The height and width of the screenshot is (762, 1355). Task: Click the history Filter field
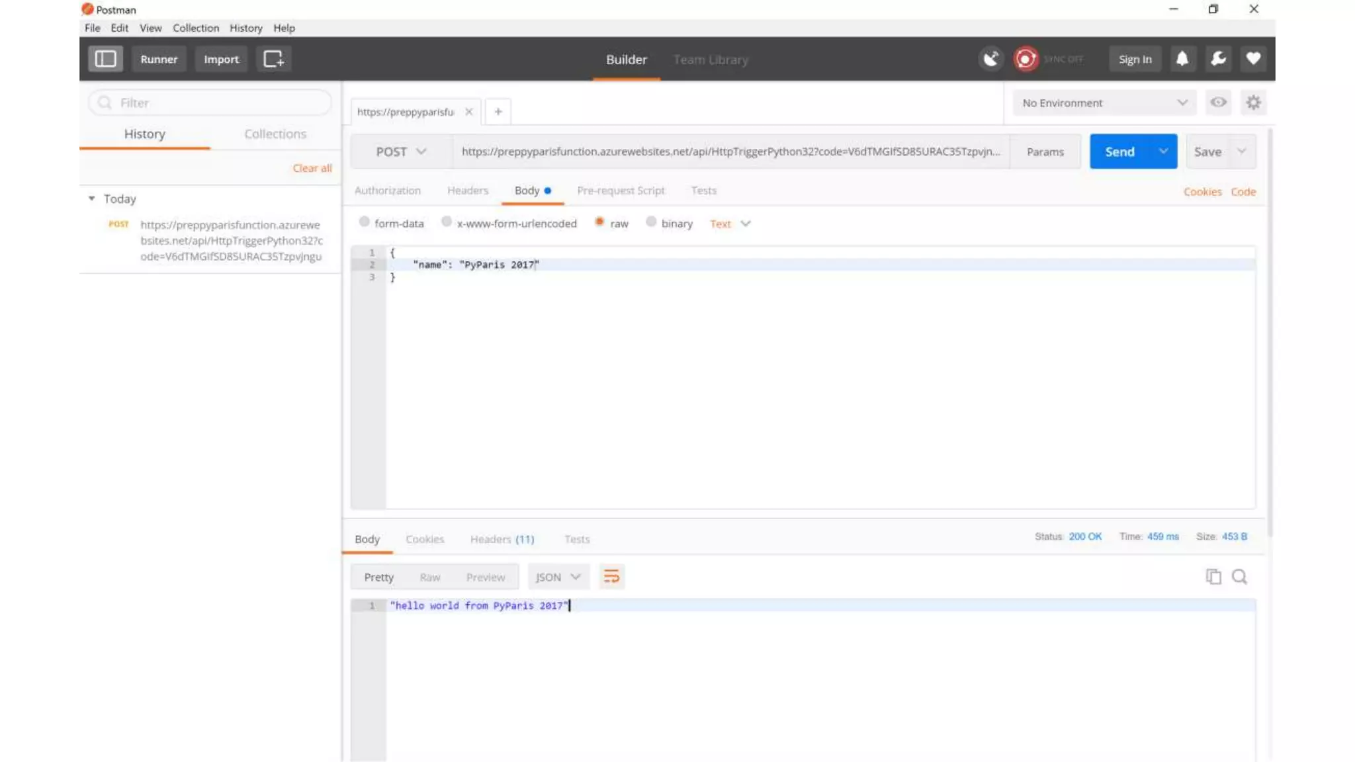click(218, 103)
